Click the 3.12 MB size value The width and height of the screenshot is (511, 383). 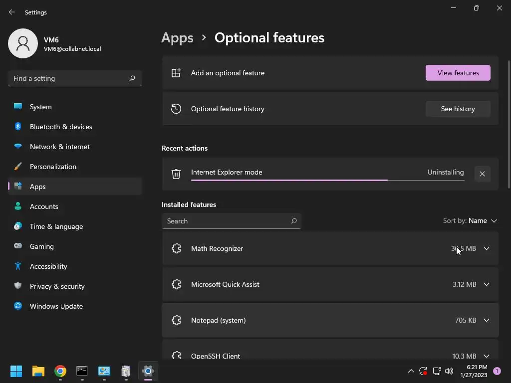465,284
